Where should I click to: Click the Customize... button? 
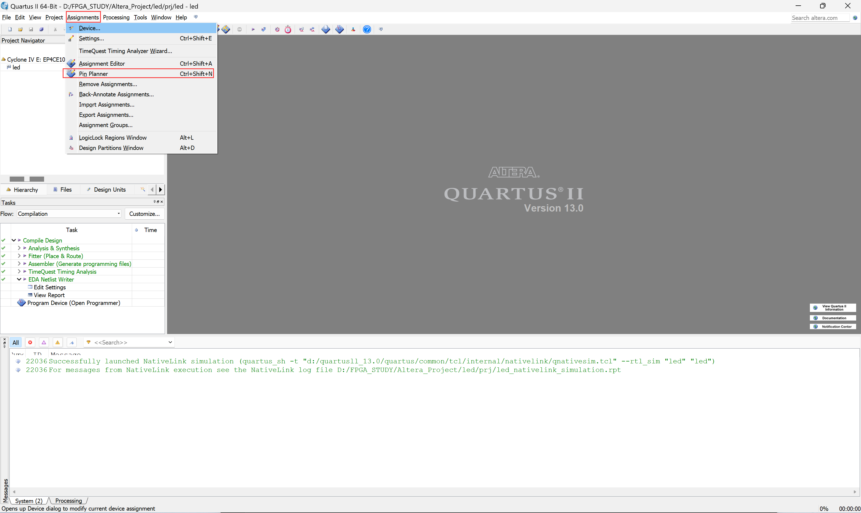144,214
